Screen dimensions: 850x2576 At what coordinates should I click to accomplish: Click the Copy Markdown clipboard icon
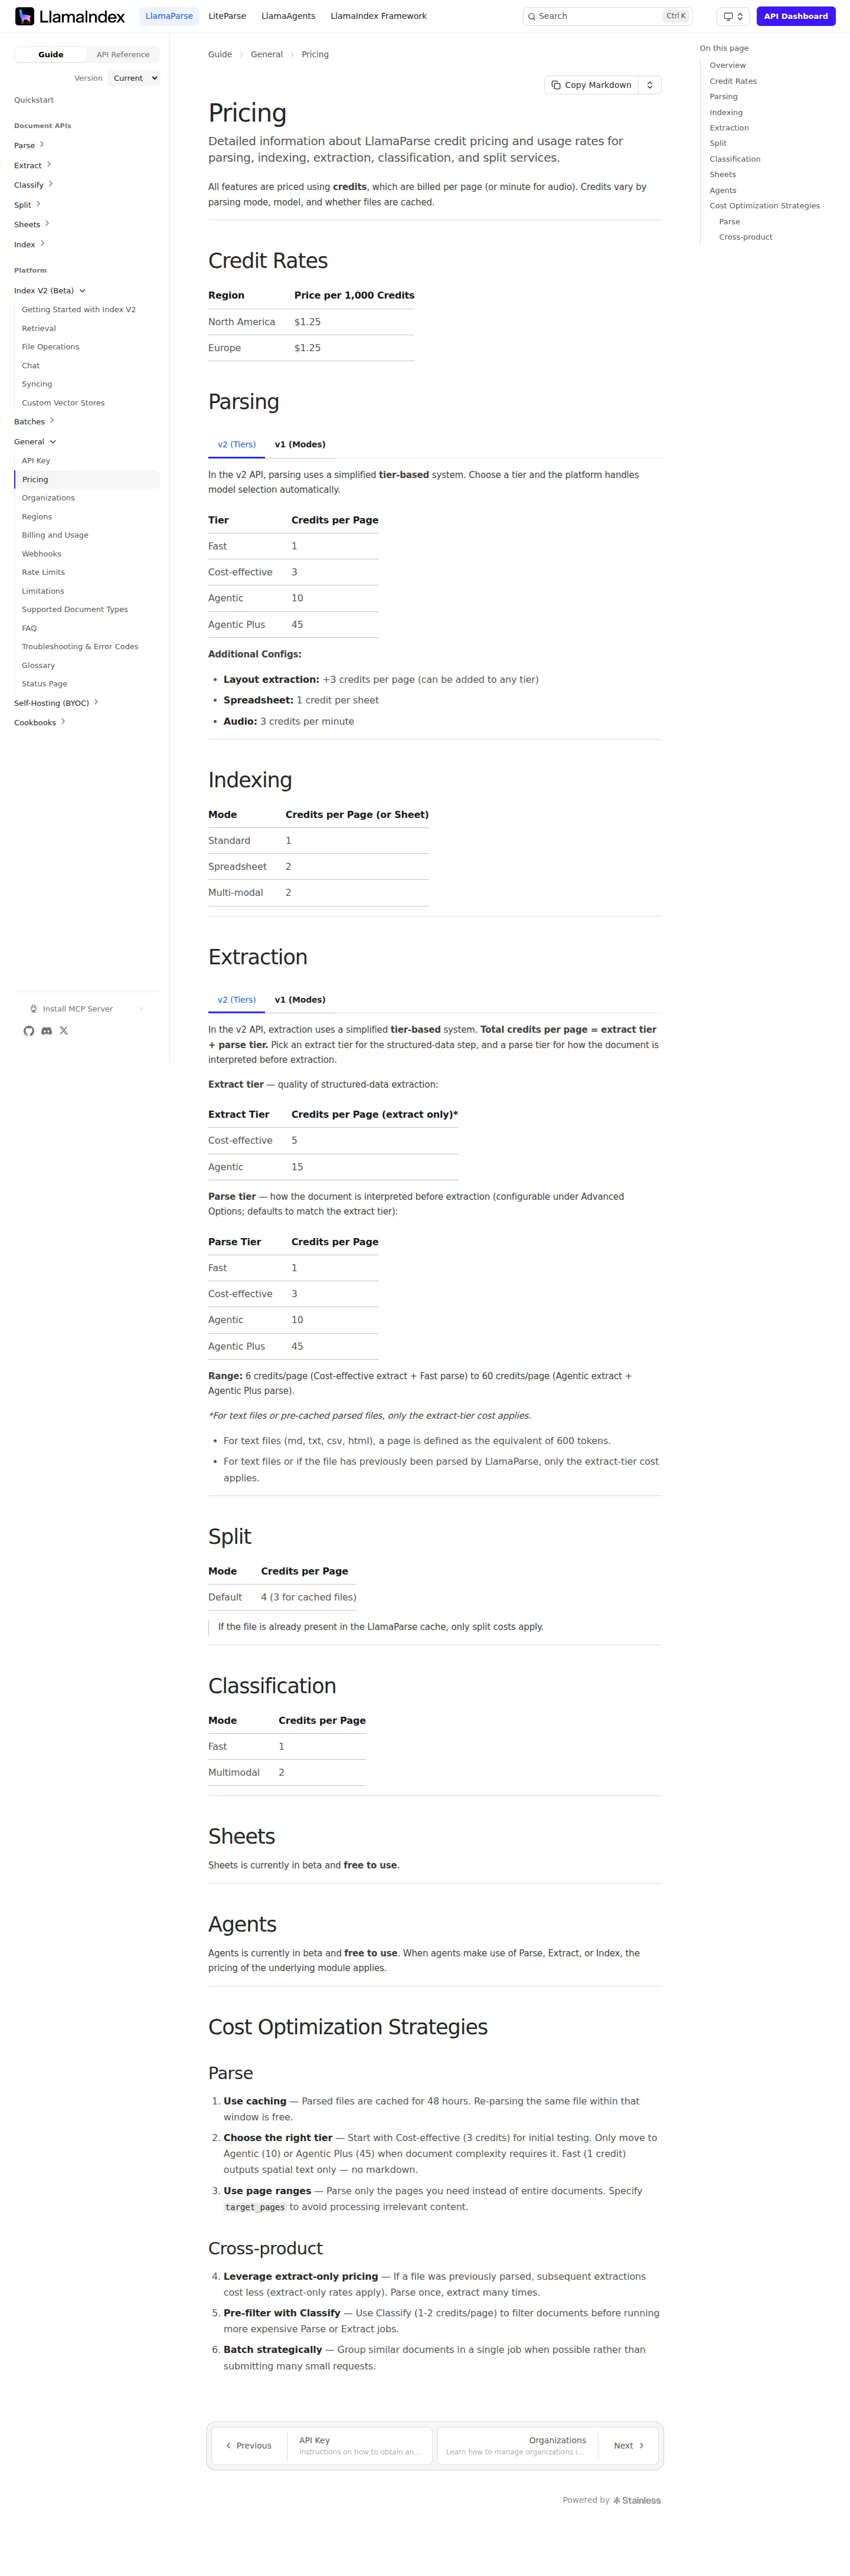pyautogui.click(x=556, y=85)
